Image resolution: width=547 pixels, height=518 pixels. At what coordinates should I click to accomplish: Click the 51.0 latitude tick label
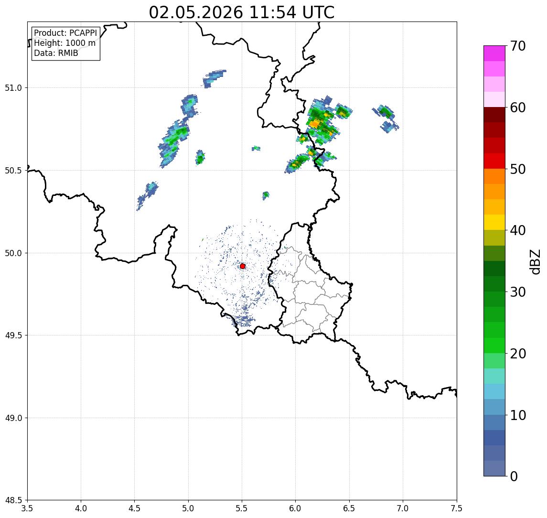(13, 88)
